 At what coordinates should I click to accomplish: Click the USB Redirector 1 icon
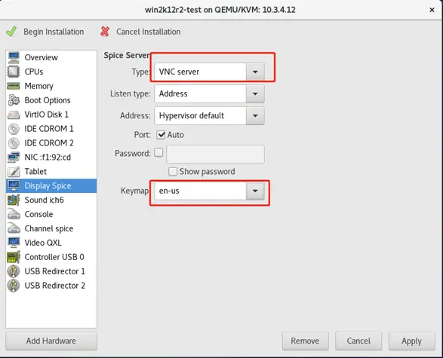[14, 271]
